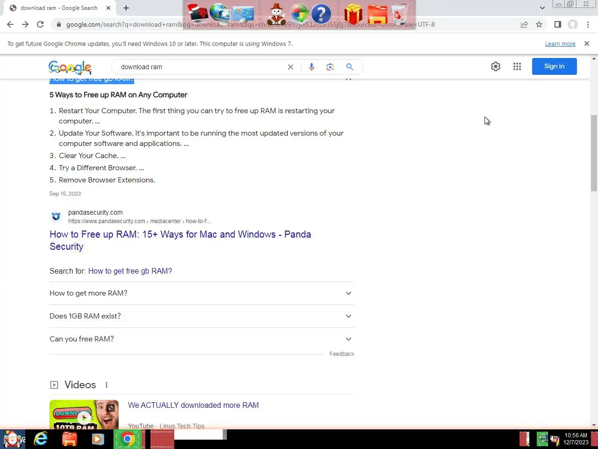Screen dimensions: 598x449
Task: Open Google quick settings gear
Action: coord(496,66)
